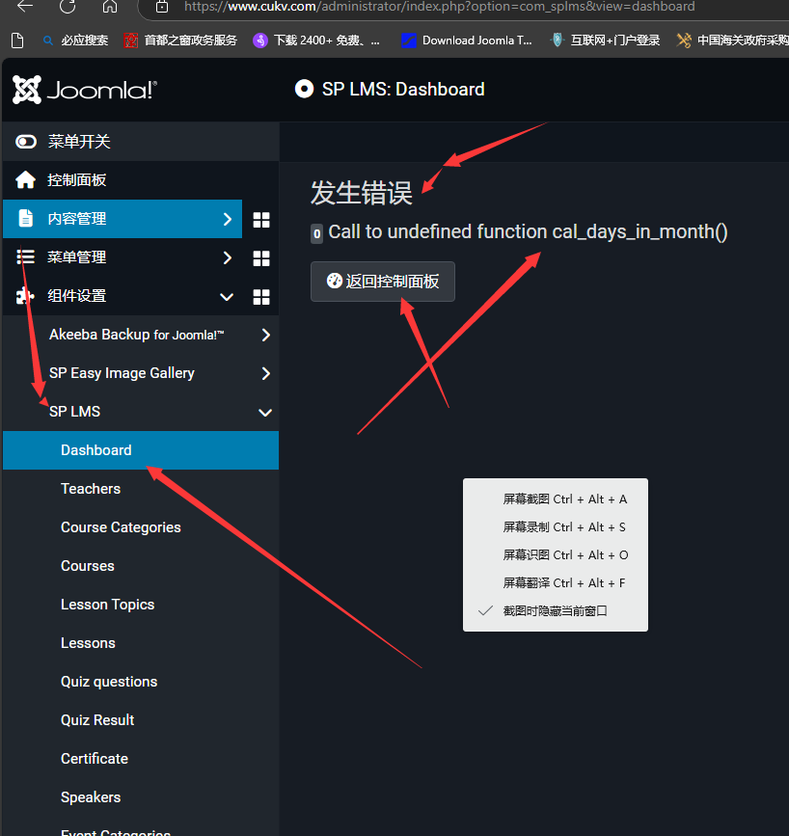
Task: Click the 返回控制面板 button
Action: [383, 282]
